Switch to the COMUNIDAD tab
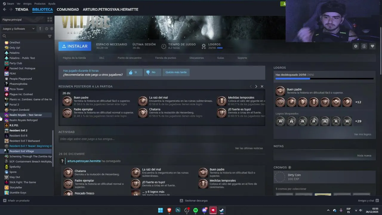This screenshot has height=215, width=382. (x=68, y=10)
